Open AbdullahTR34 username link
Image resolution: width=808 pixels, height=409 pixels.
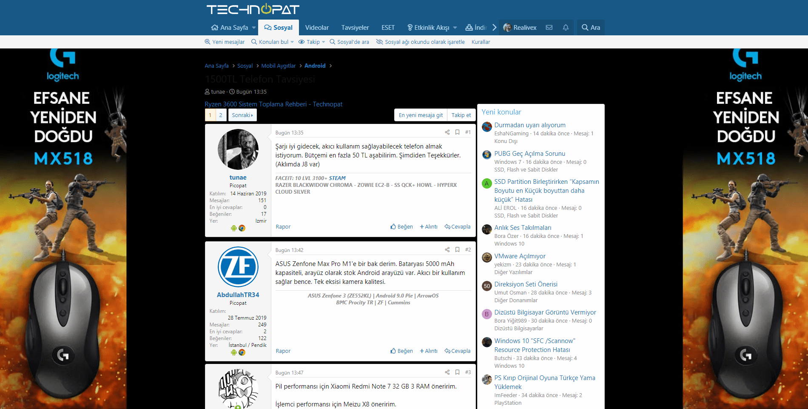(x=238, y=295)
